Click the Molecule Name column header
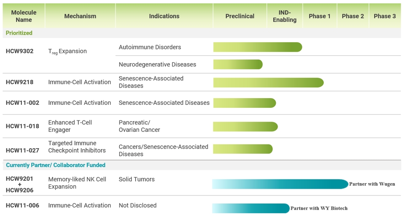404x219 pixels. [24, 16]
